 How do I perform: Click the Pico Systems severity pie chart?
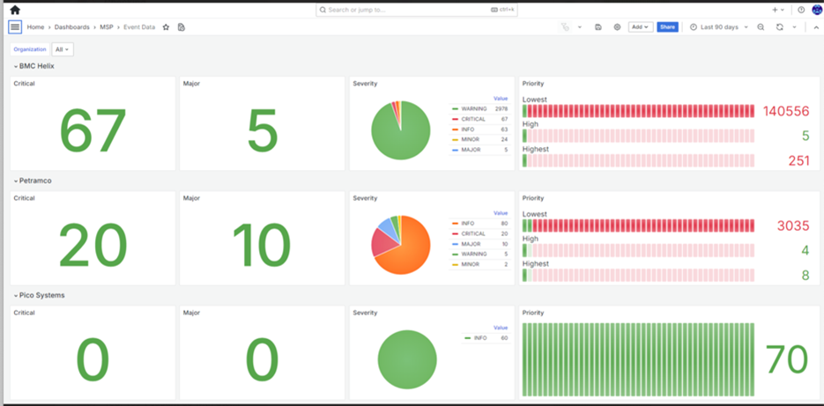tap(407, 359)
